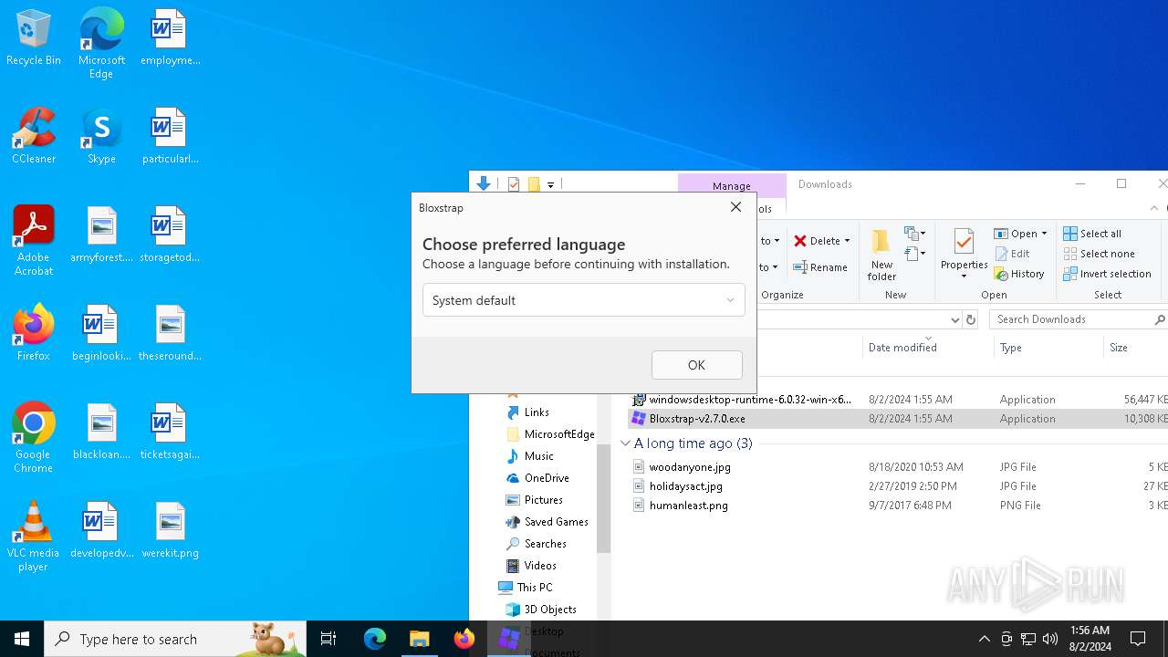Click Select none in the ribbon

pyautogui.click(x=1099, y=254)
